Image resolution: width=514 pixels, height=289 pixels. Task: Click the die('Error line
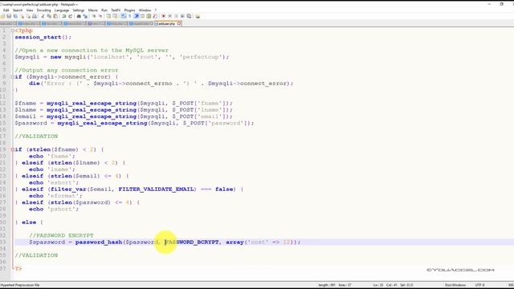161,83
